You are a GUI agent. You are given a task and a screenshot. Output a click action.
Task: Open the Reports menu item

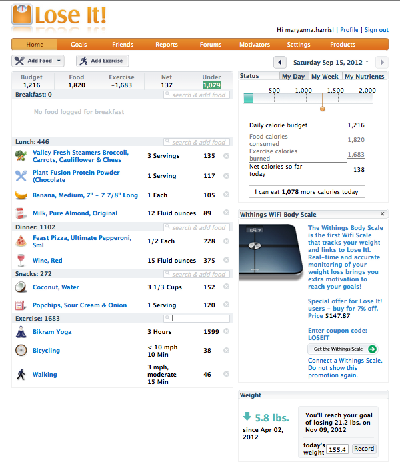pos(166,45)
